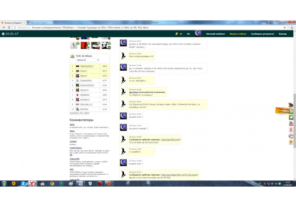
Task: Click the смотреть Топ 100 link
Action: [79, 113]
